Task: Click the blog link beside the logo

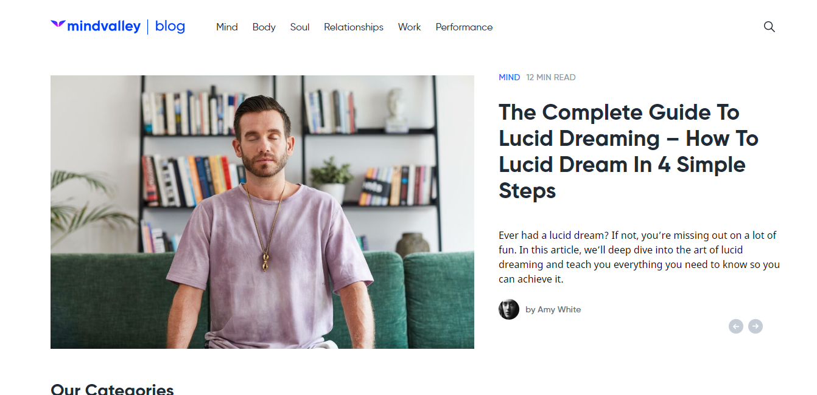Action: pyautogui.click(x=170, y=26)
